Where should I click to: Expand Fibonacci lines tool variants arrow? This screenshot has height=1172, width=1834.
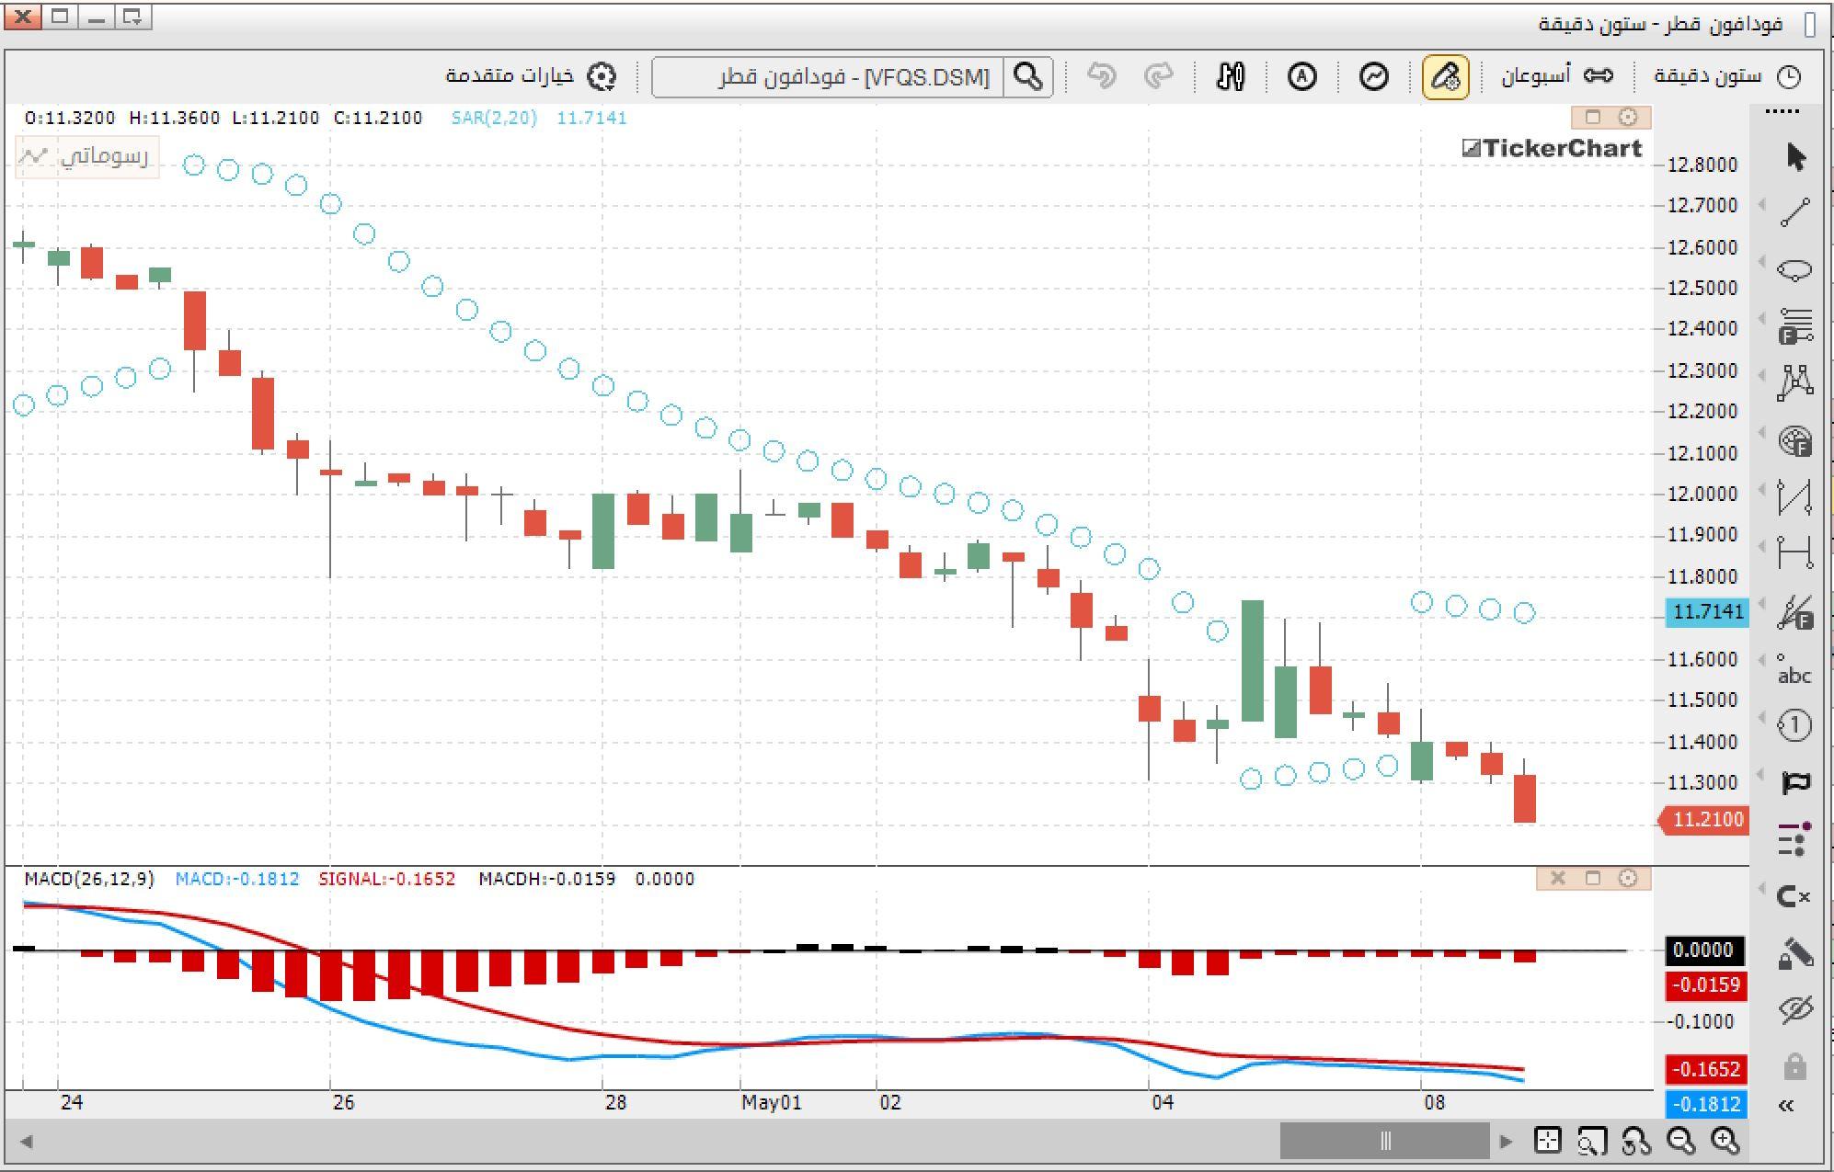[1761, 318]
